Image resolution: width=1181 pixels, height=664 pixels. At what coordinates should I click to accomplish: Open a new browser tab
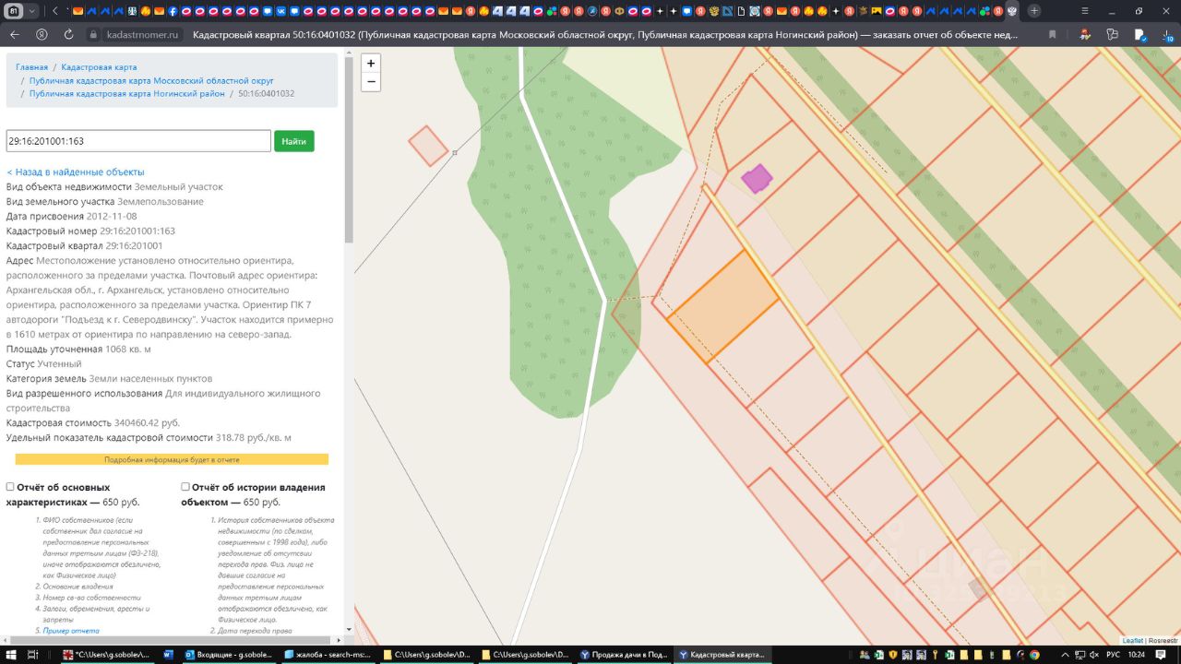1033,11
